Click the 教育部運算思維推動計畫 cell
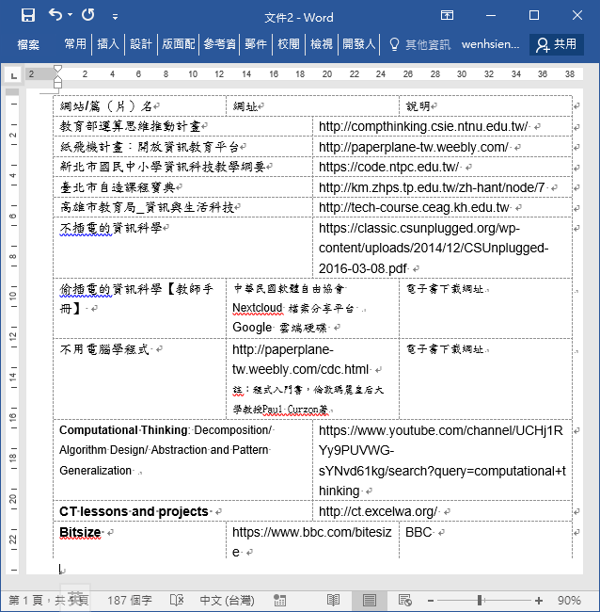Image resolution: width=600 pixels, height=612 pixels. pyautogui.click(x=182, y=126)
